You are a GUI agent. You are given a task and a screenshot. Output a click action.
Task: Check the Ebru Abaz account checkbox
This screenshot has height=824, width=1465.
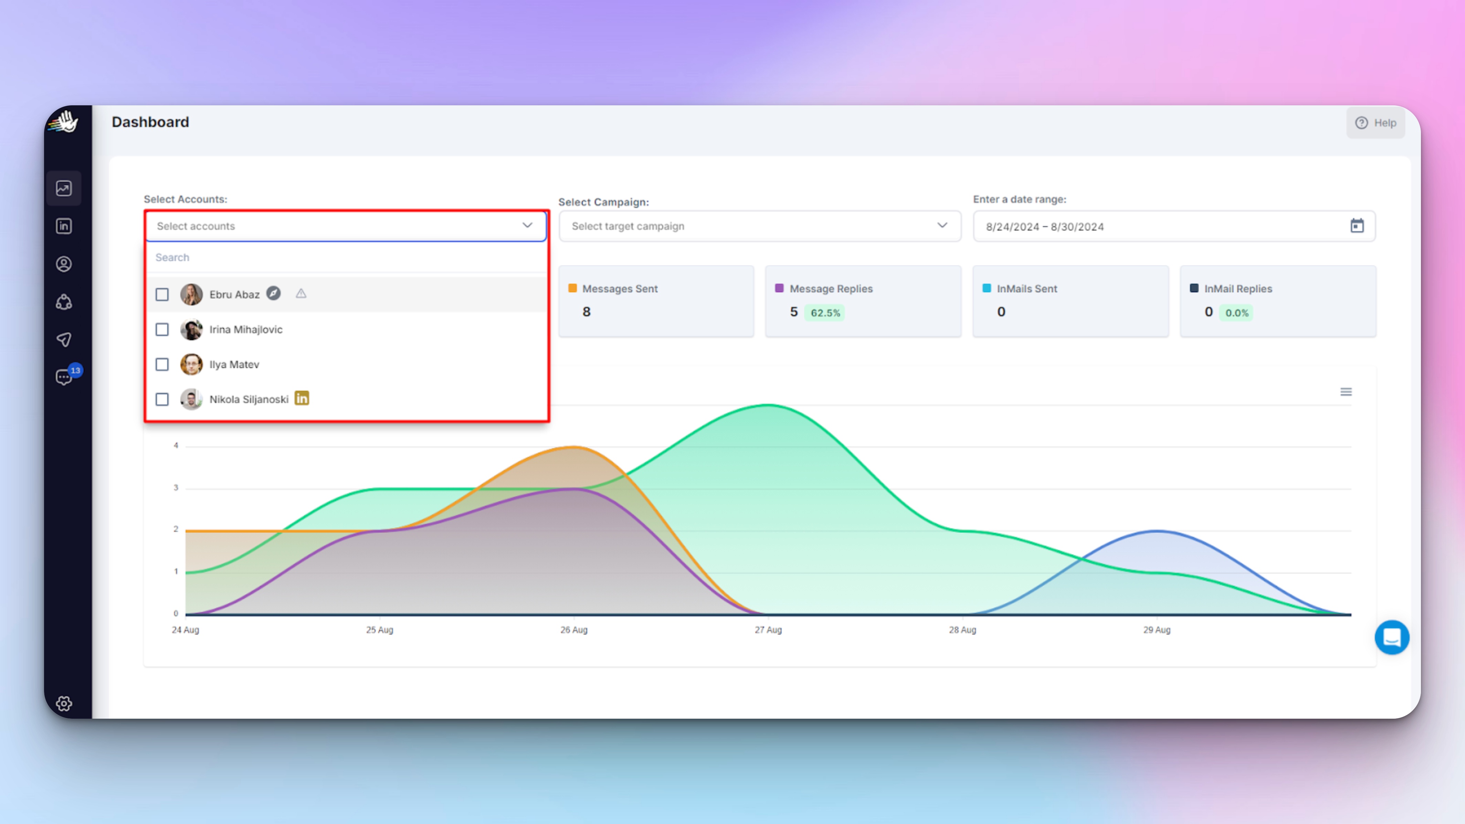click(x=162, y=295)
